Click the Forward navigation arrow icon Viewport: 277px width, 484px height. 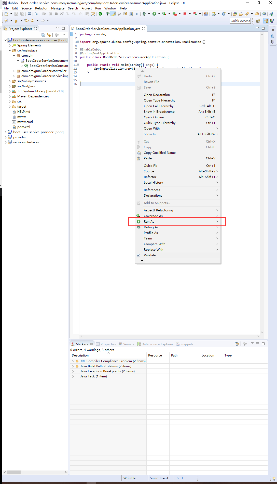[43, 21]
